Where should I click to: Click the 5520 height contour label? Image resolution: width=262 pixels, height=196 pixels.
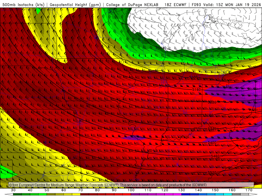[212, 173]
